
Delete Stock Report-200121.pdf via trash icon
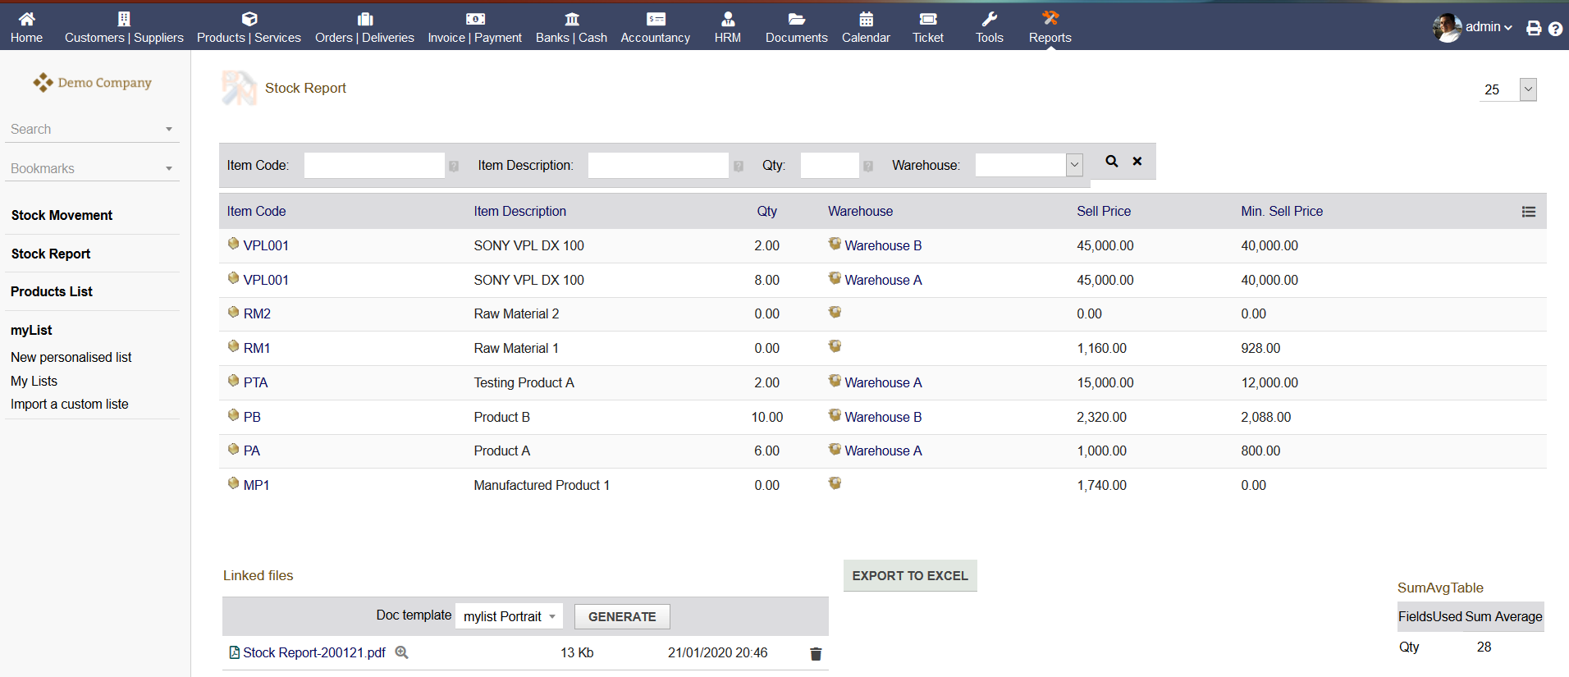click(x=816, y=654)
